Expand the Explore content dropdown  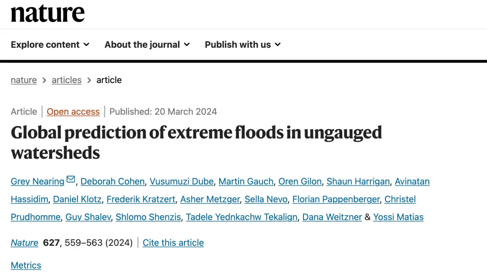click(50, 45)
